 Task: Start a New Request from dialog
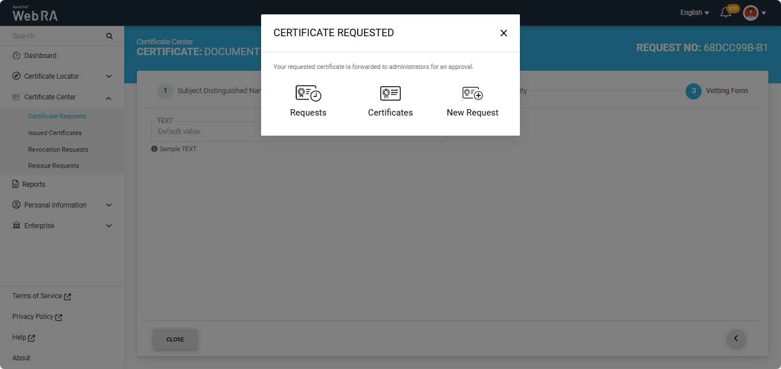(472, 94)
